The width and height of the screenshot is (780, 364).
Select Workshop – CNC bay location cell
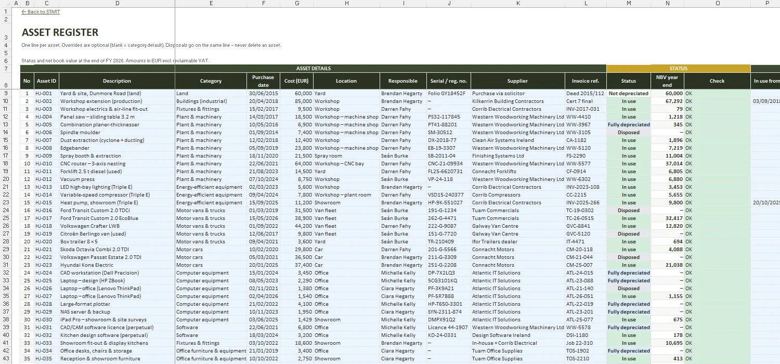coord(346,164)
